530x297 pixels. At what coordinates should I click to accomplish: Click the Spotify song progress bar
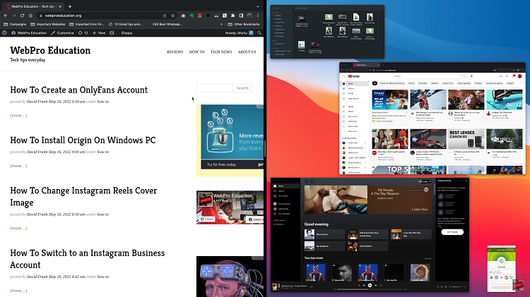pyautogui.click(x=370, y=289)
